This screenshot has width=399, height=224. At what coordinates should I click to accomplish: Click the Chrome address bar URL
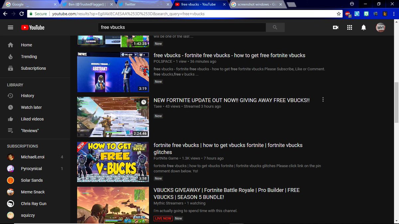coord(128,14)
